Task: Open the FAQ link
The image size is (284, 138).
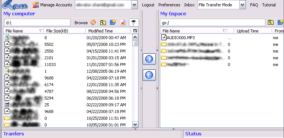Action: click(x=254, y=5)
